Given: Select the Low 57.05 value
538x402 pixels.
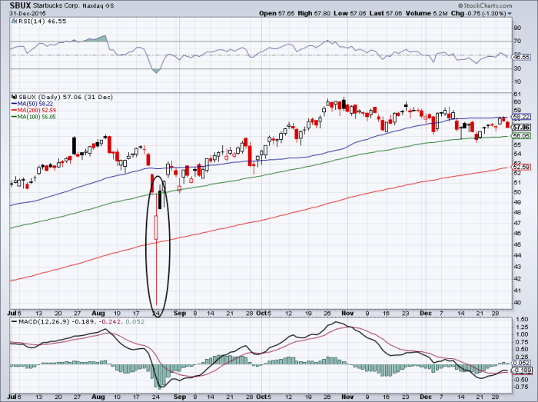Looking at the screenshot, I should (x=350, y=13).
